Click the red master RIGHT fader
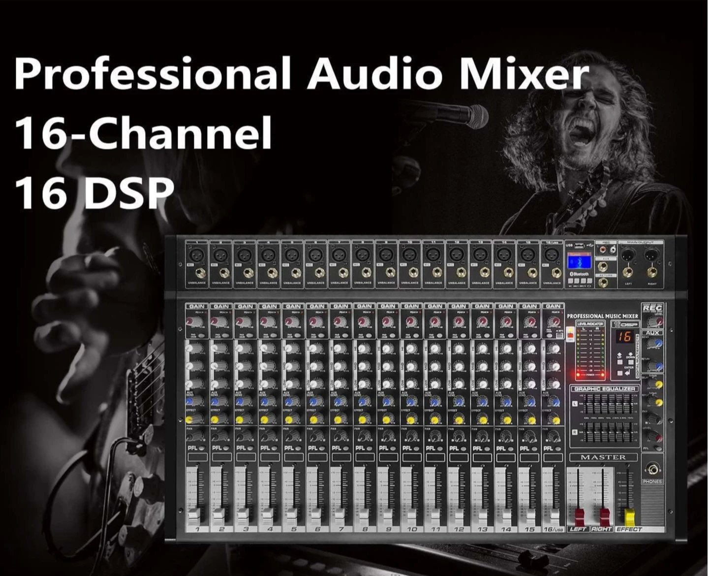This screenshot has width=708, height=576. [x=604, y=516]
